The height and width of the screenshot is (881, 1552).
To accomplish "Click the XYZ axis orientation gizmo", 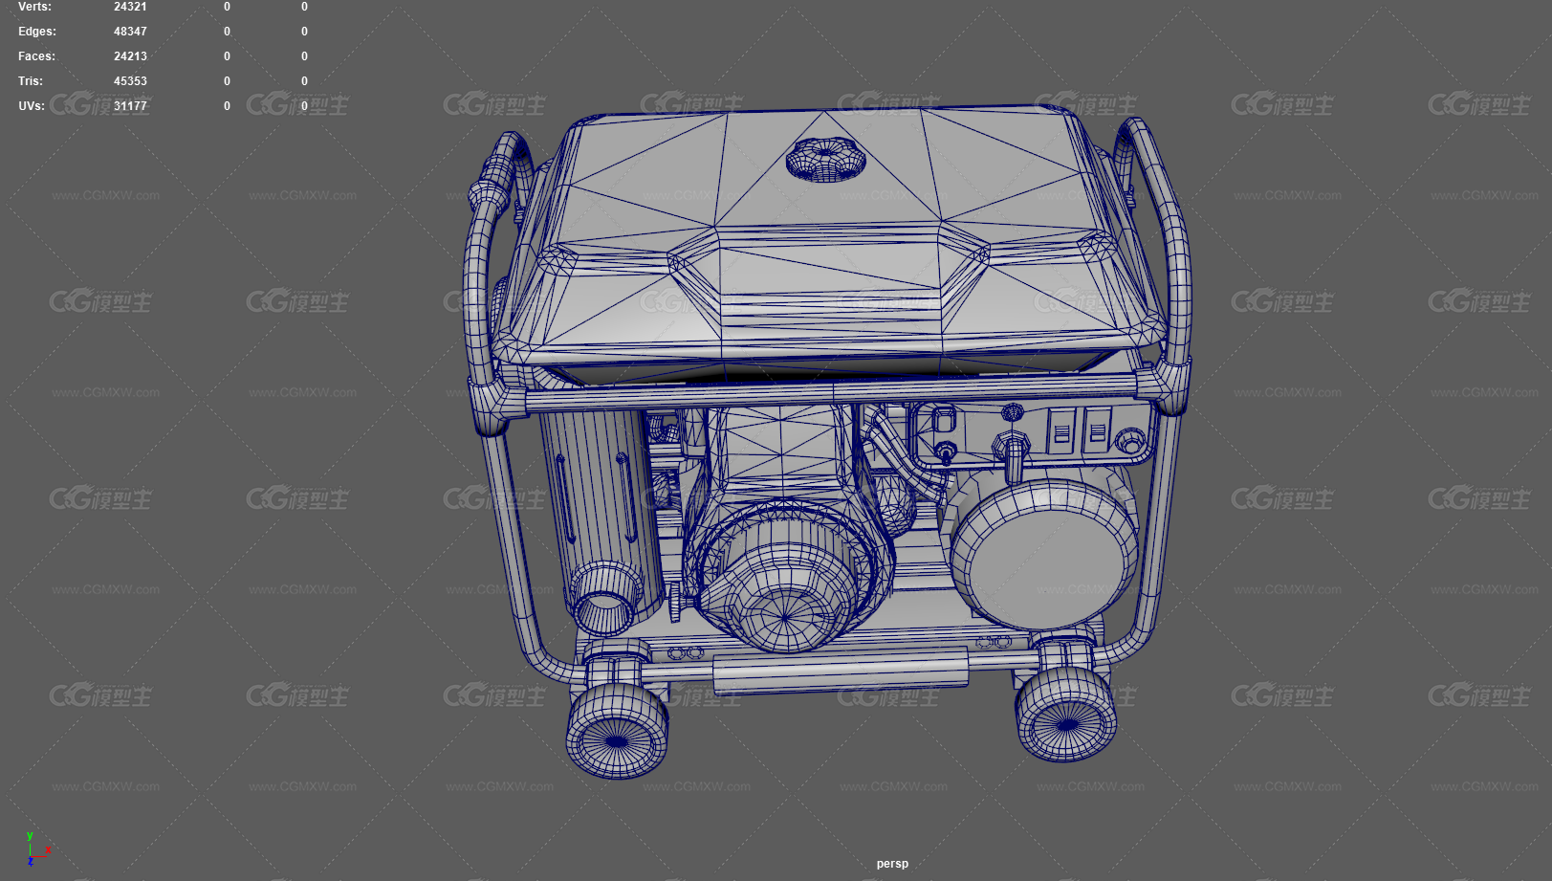I will [x=37, y=848].
